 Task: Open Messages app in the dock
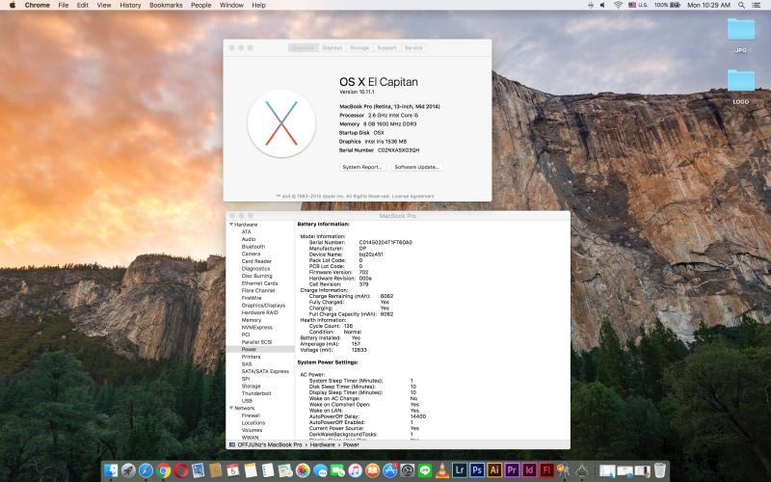click(x=320, y=470)
